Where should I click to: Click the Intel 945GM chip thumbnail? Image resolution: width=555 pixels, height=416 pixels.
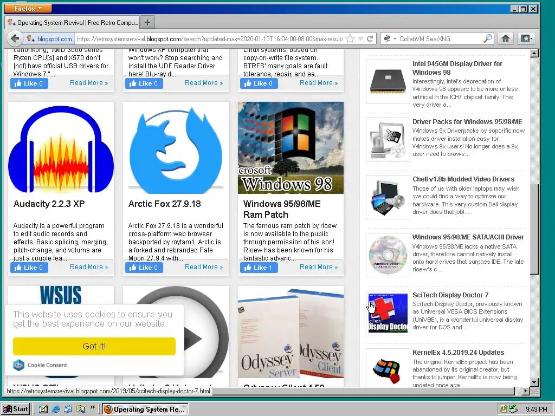pos(388,82)
